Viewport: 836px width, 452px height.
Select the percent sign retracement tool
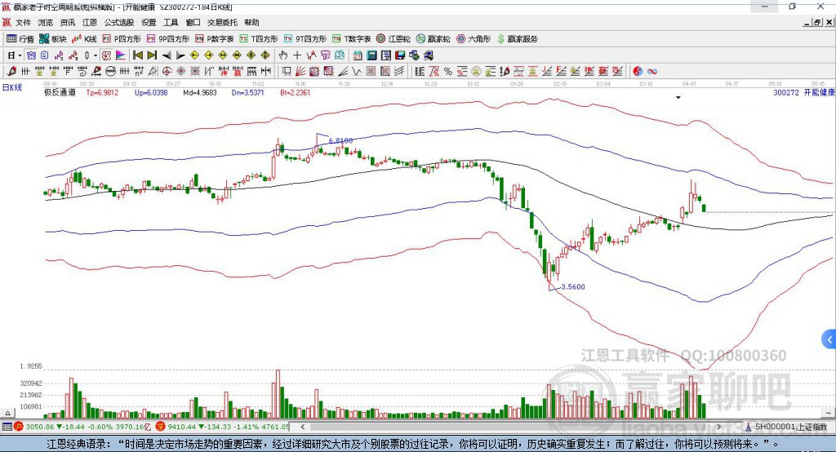pos(448,72)
